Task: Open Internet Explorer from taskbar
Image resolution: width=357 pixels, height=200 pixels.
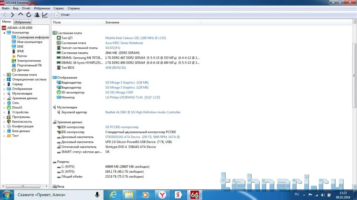Action: (114, 195)
